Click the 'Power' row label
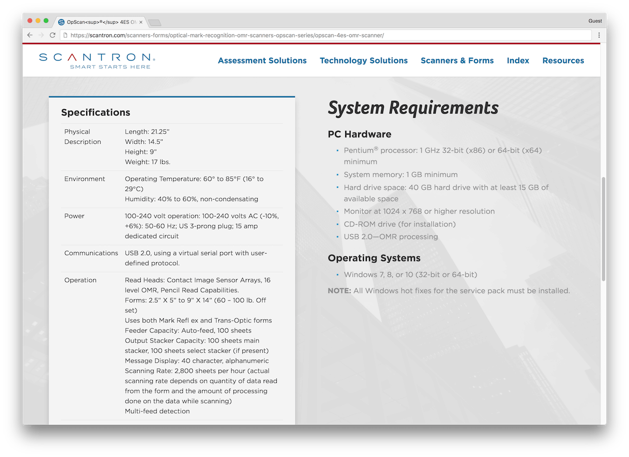Image resolution: width=629 pixels, height=457 pixels. pyautogui.click(x=75, y=216)
